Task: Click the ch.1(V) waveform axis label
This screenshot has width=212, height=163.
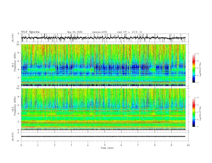Action: [13, 38]
